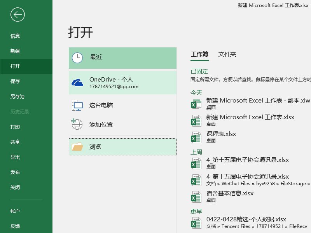
Task: Click the This PC (这台电脑) computer icon
Action: (78, 105)
